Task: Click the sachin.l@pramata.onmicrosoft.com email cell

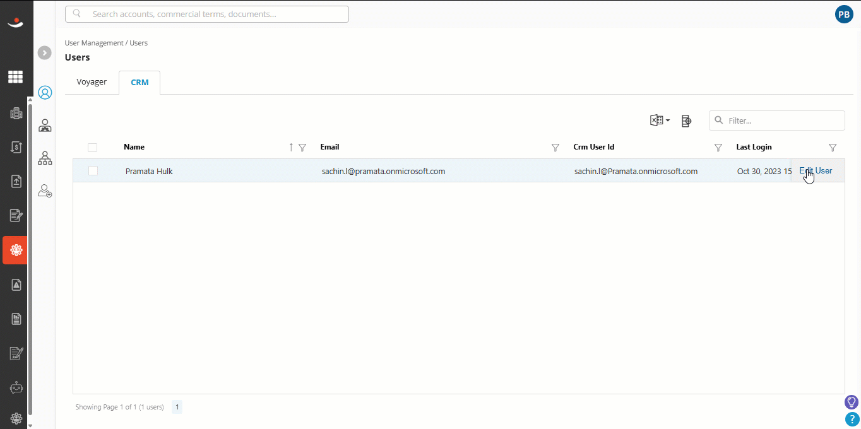Action: (383, 171)
